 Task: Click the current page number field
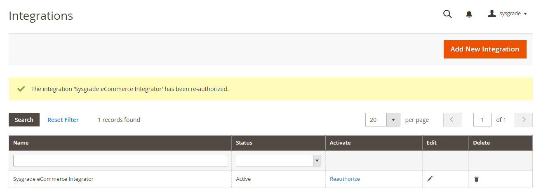(482, 120)
